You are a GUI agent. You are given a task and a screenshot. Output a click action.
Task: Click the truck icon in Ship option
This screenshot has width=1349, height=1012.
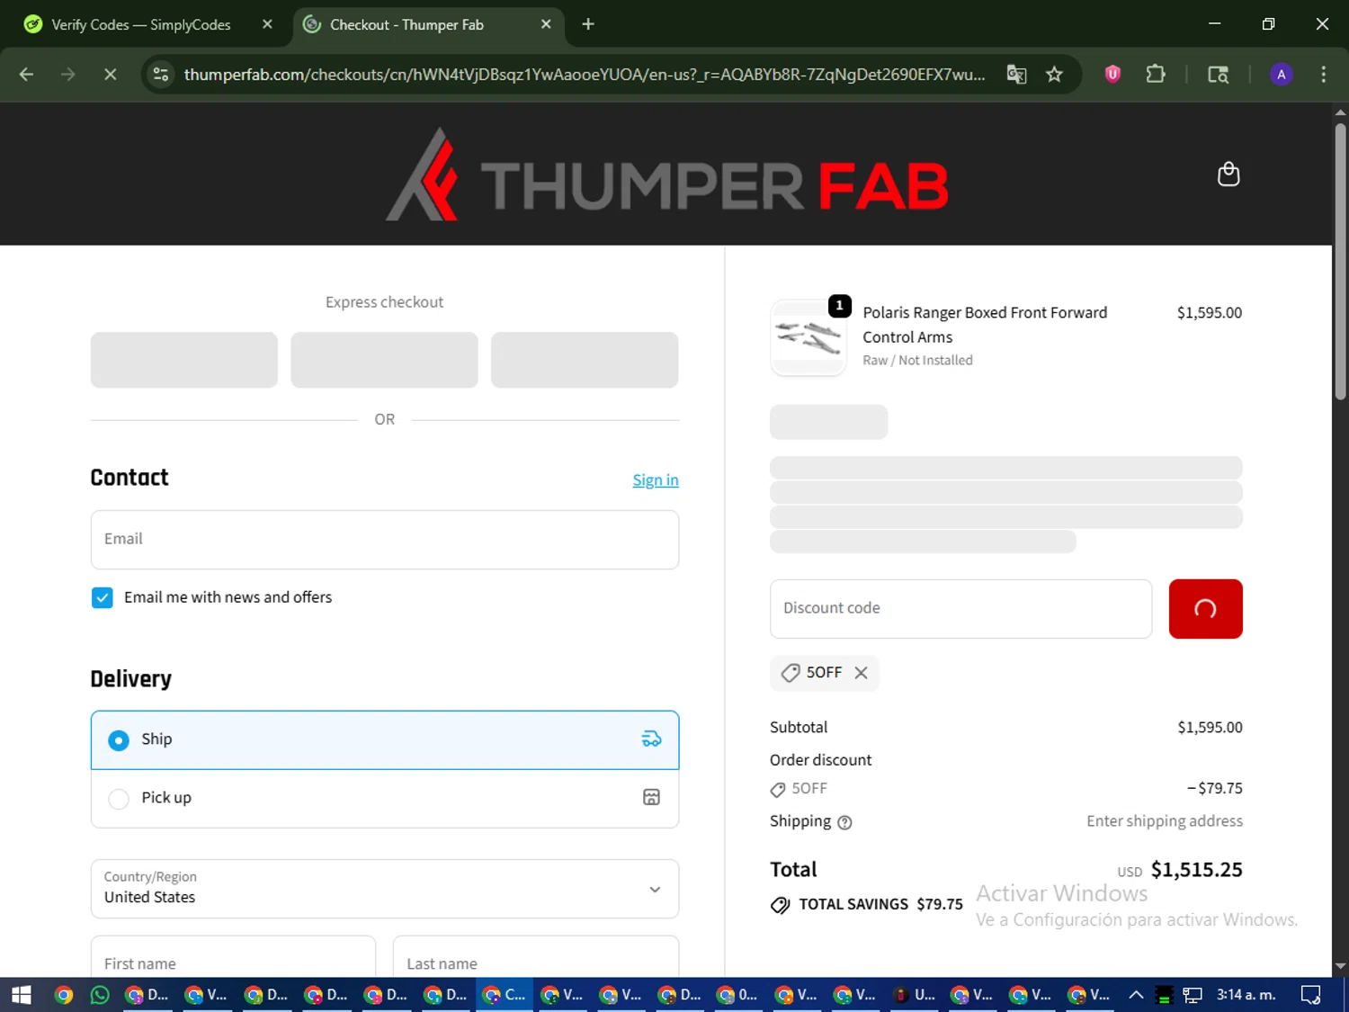(651, 739)
